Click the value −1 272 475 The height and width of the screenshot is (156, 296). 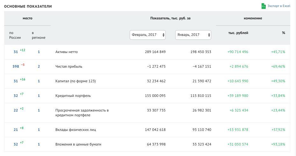tap(156, 66)
